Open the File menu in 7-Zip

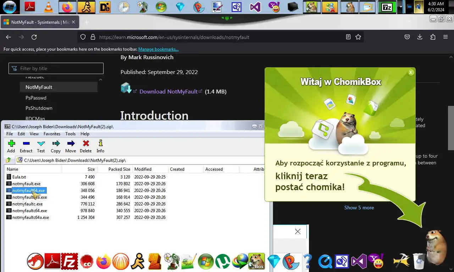click(x=10, y=134)
